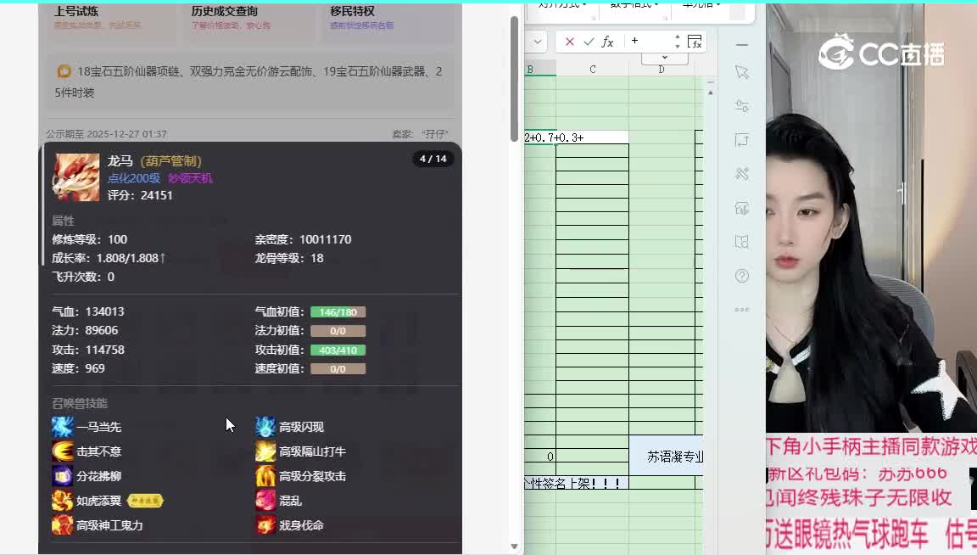The image size is (977, 555).
Task: Open the 对齐方式 ribbon dropdown
Action: tap(562, 5)
